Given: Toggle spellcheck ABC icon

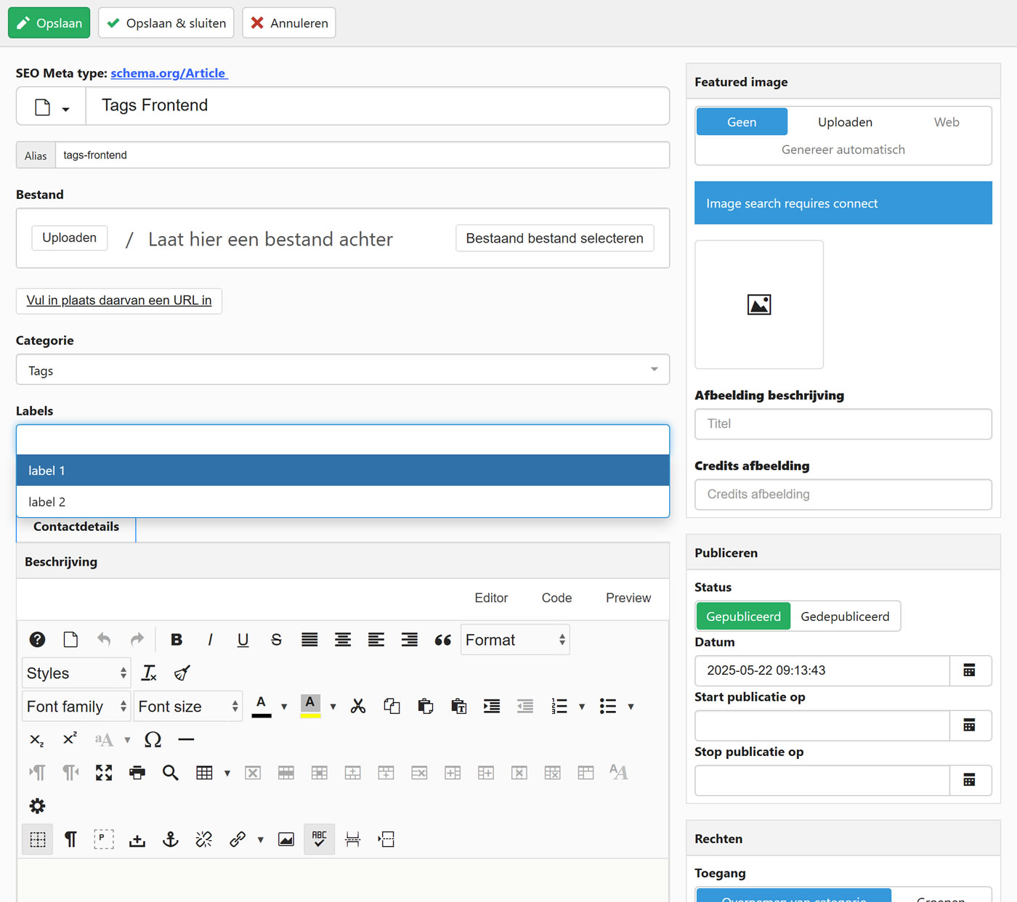Looking at the screenshot, I should coord(319,839).
